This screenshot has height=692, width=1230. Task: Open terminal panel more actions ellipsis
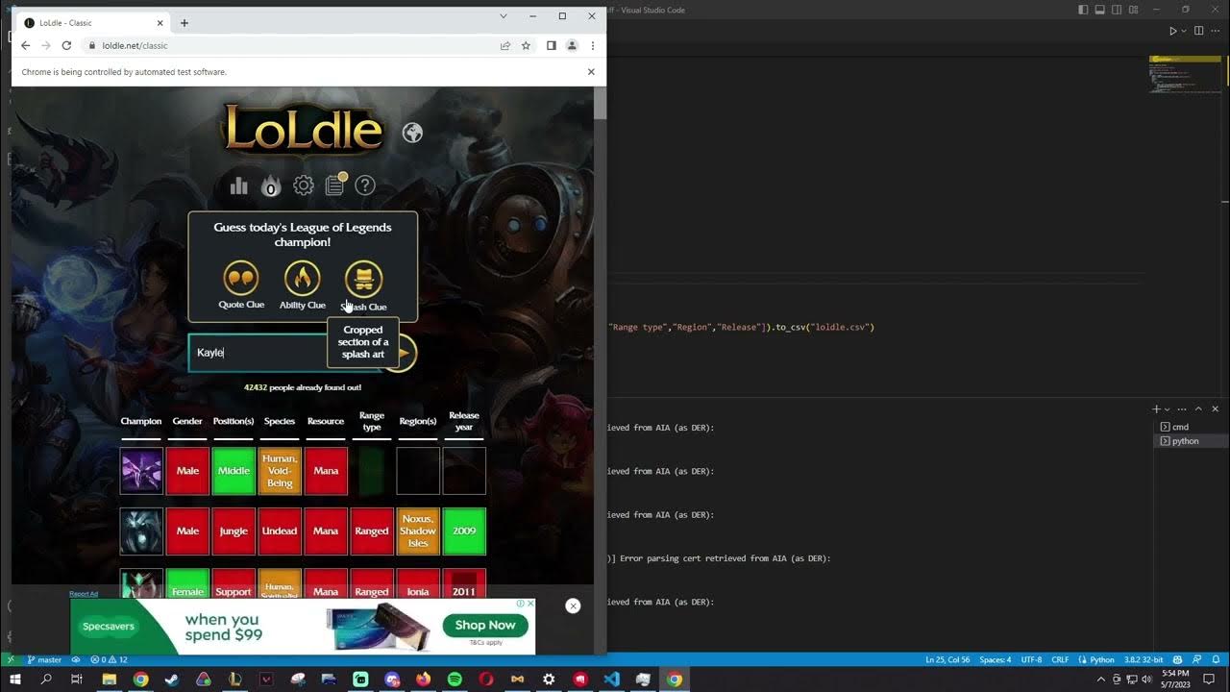click(1183, 408)
